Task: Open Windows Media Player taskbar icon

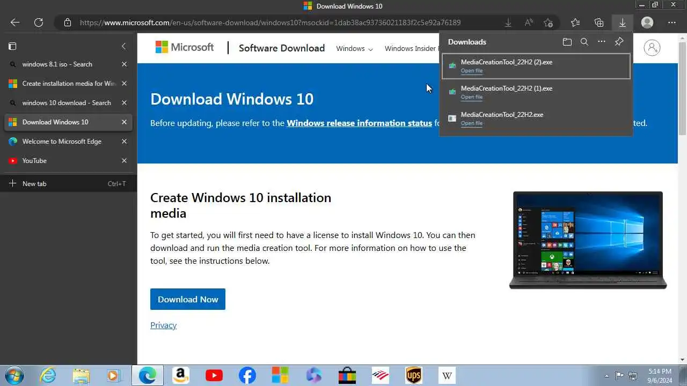Action: coord(114,375)
